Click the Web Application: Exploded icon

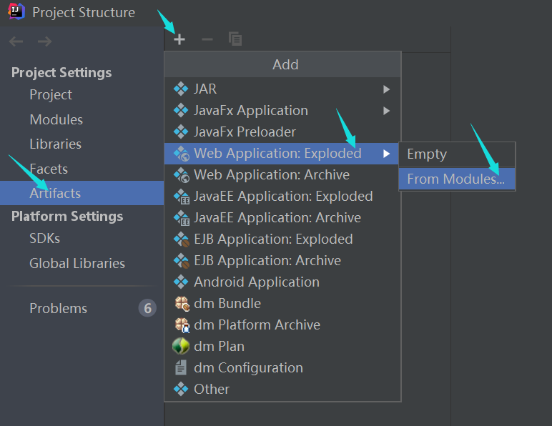pos(182,154)
